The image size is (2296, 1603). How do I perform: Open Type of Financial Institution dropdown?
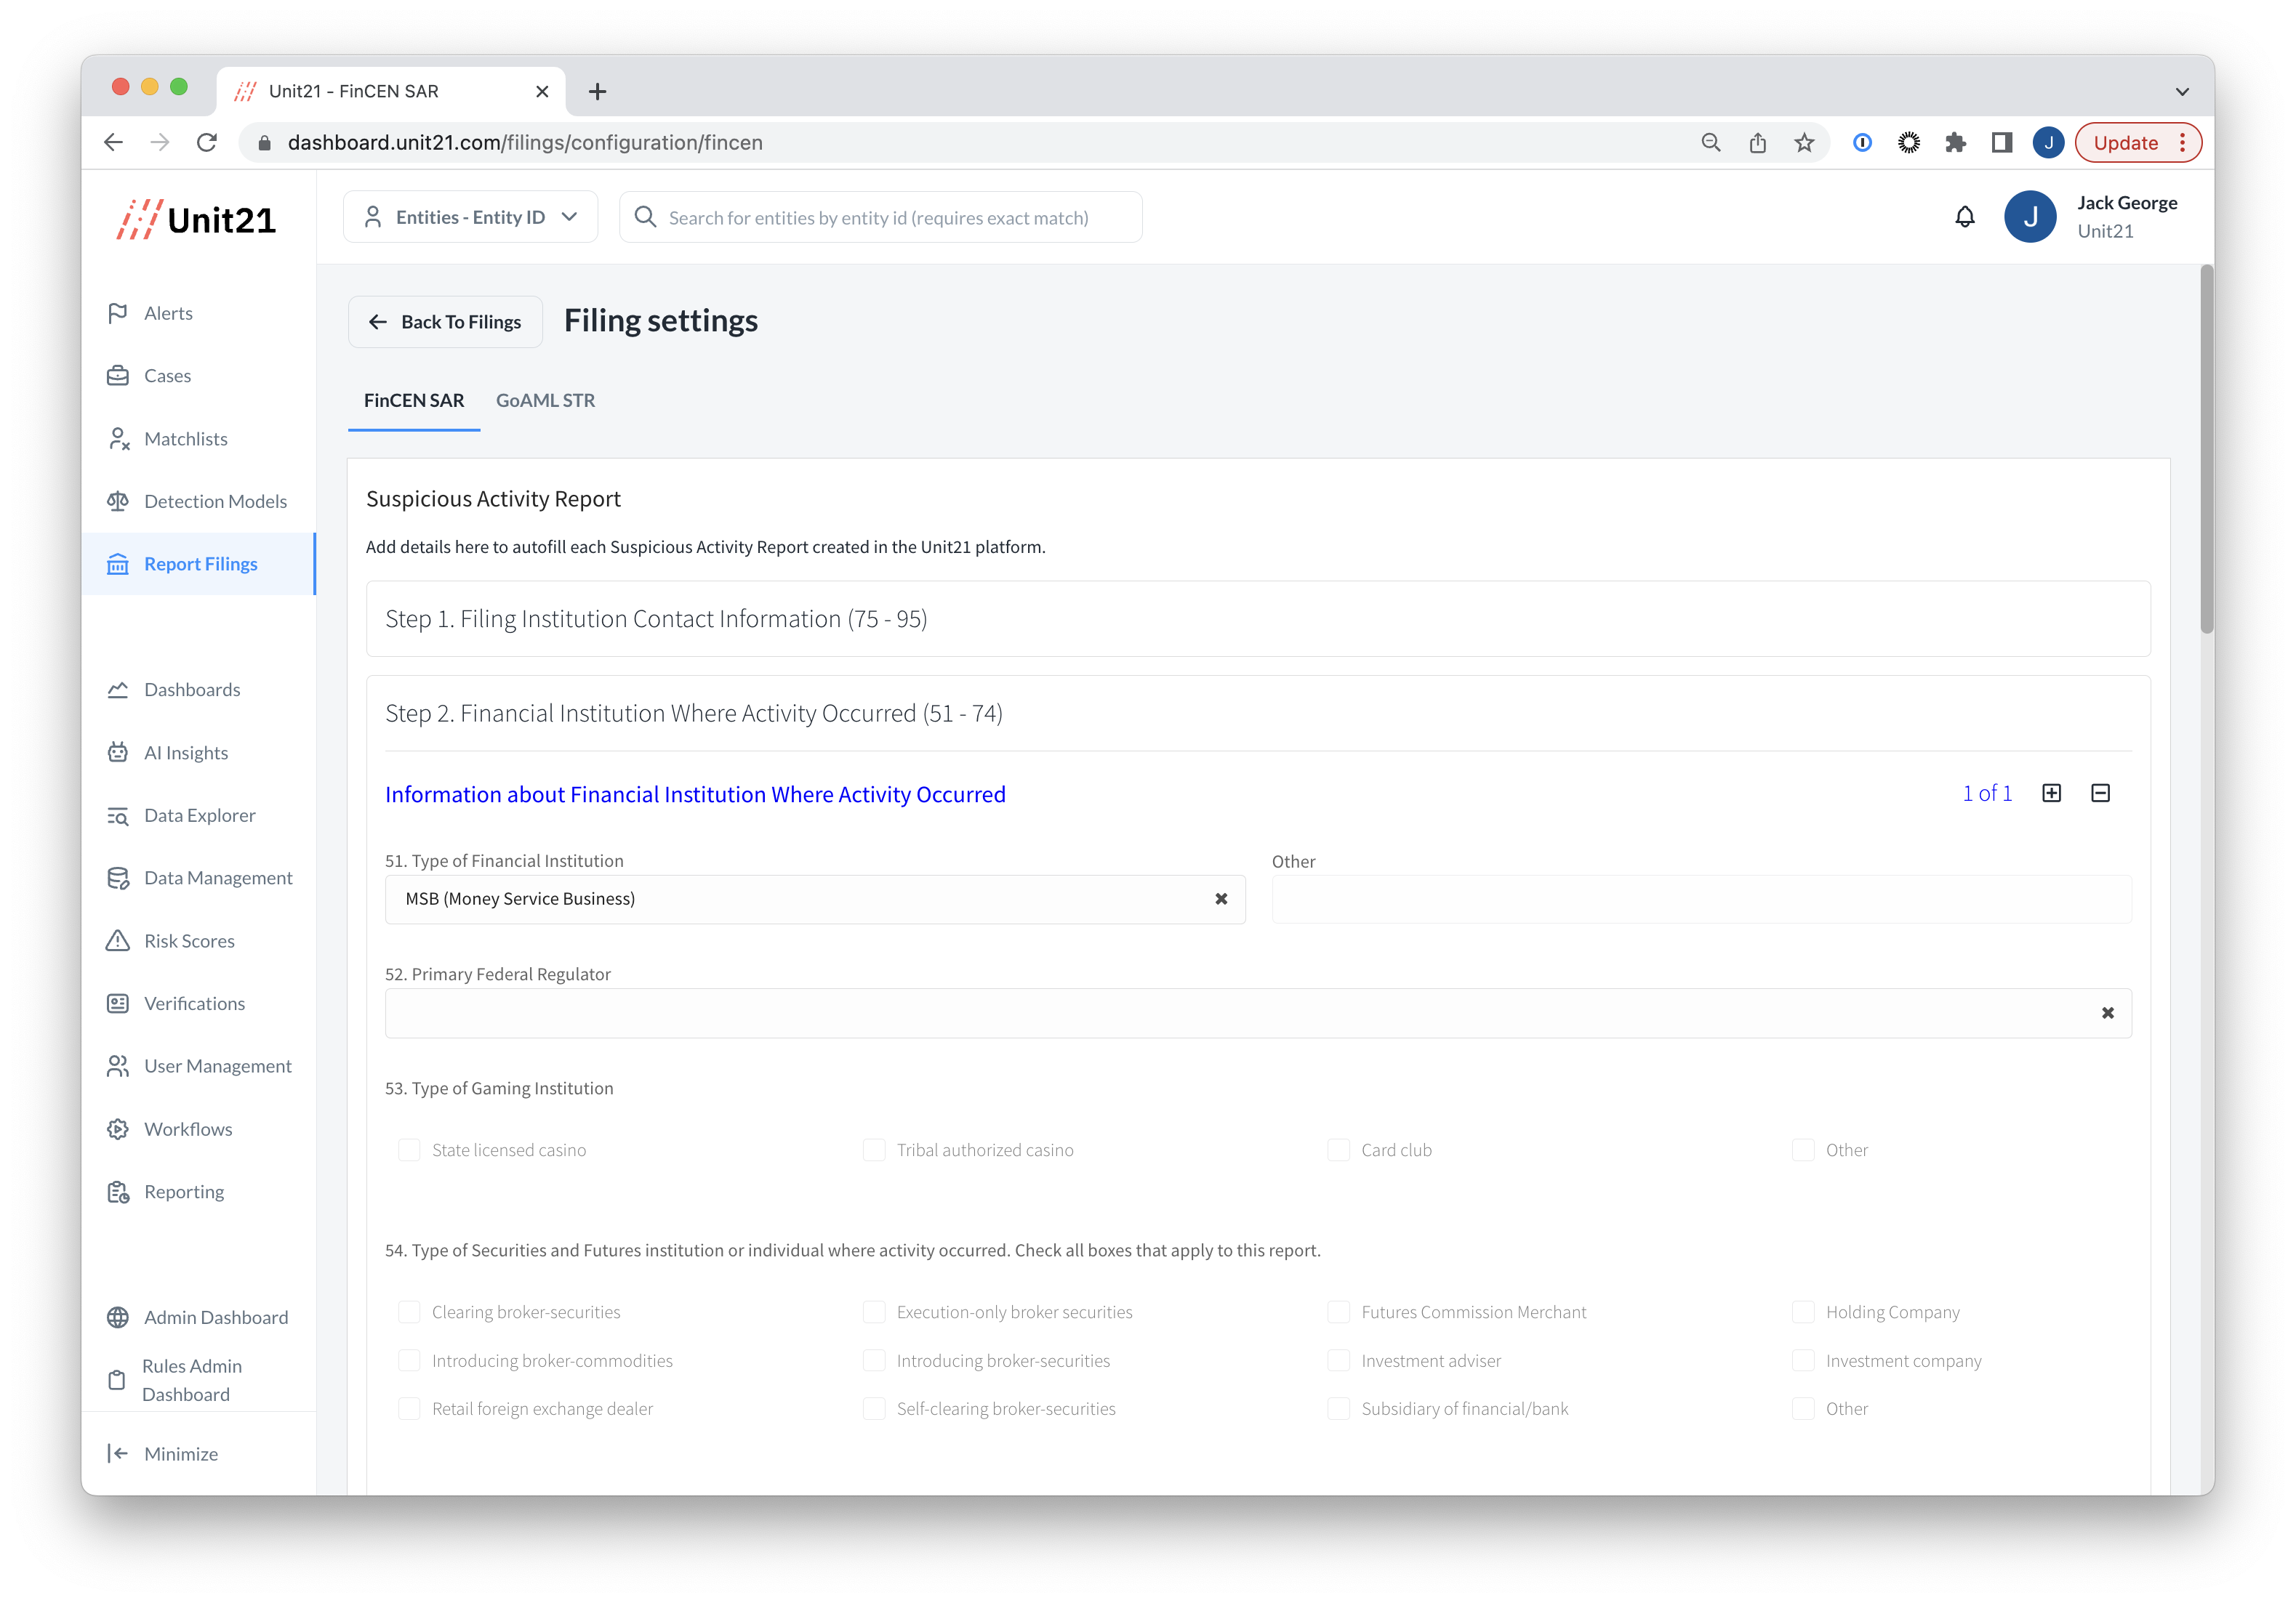(800, 900)
